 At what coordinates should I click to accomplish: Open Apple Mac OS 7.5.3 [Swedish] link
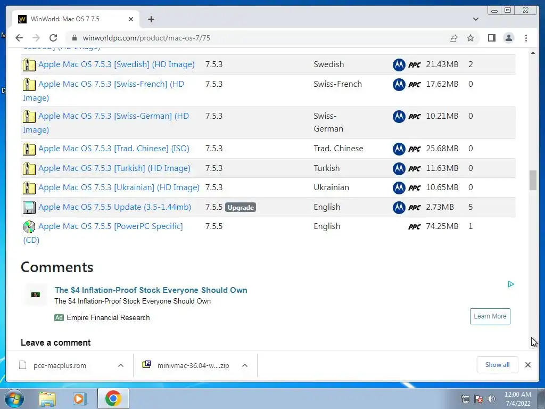(x=116, y=64)
